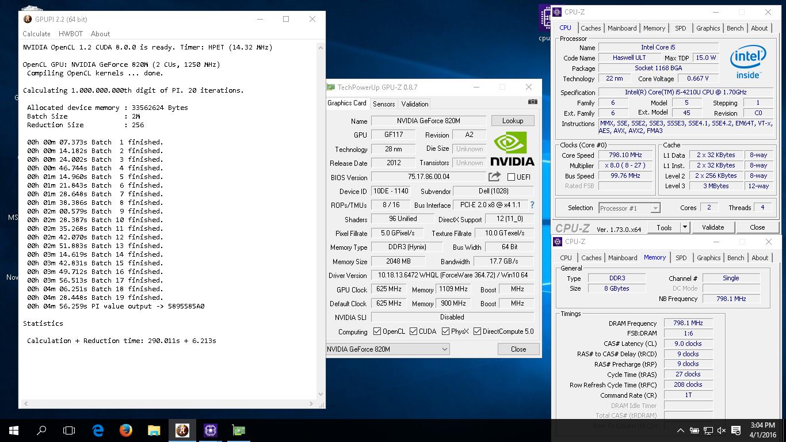Switch to the Validation tab in GPU-Z

click(x=415, y=104)
